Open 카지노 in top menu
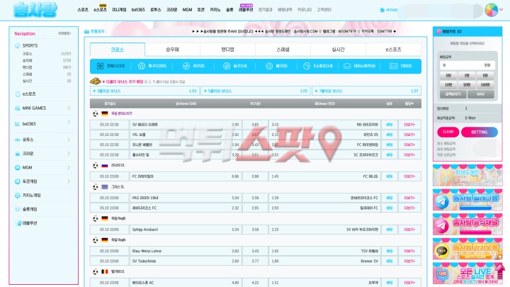The height and width of the screenshot is (287, 510). coord(215,10)
